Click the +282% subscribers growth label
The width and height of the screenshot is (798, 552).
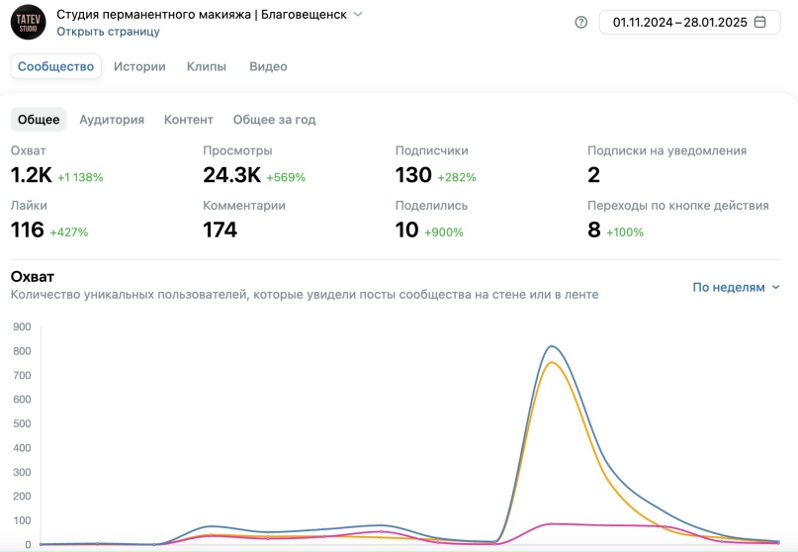coord(457,177)
